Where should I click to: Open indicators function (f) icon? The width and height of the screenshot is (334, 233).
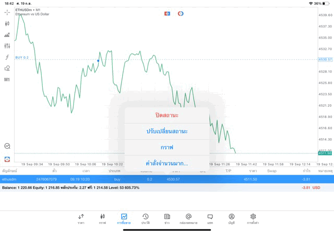point(7,57)
